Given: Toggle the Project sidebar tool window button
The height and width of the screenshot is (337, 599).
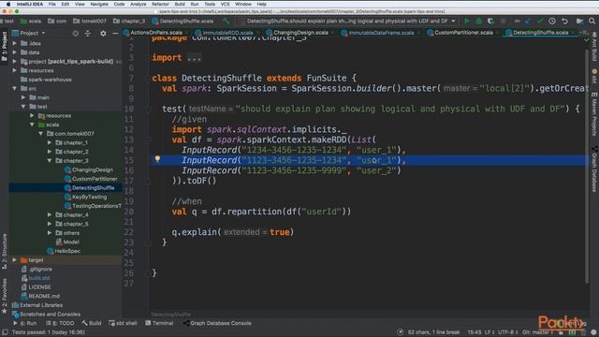Looking at the screenshot, I should [4, 46].
